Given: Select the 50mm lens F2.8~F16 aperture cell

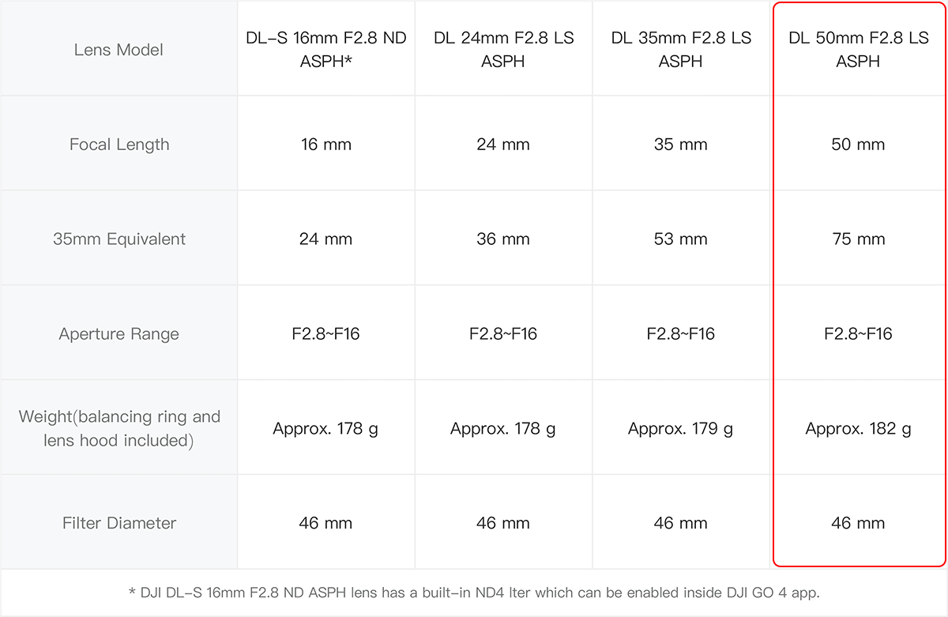Looking at the screenshot, I should (859, 334).
